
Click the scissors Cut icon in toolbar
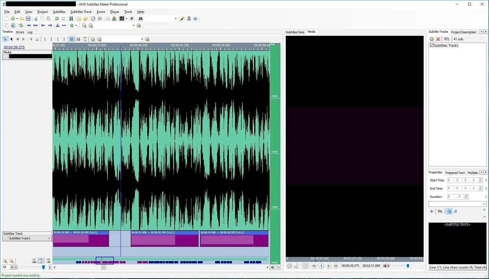pos(36,19)
